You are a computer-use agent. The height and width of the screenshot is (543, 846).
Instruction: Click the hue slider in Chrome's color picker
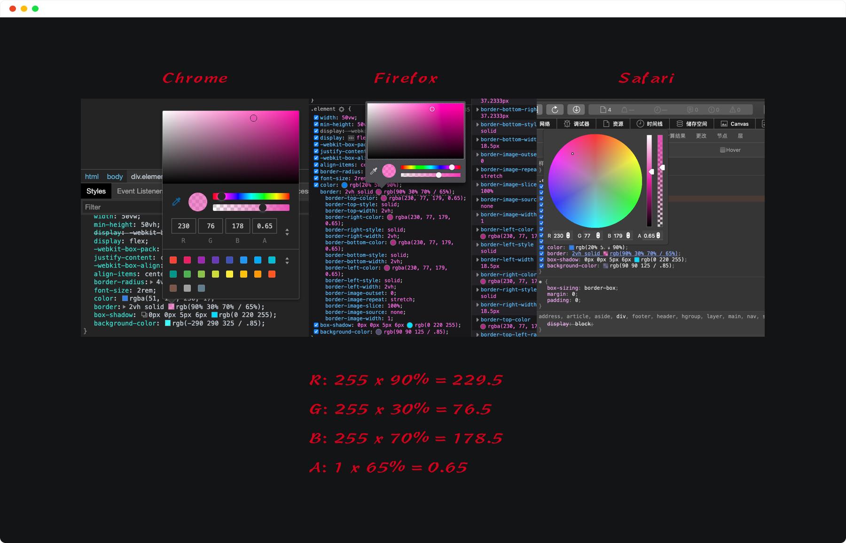(251, 196)
